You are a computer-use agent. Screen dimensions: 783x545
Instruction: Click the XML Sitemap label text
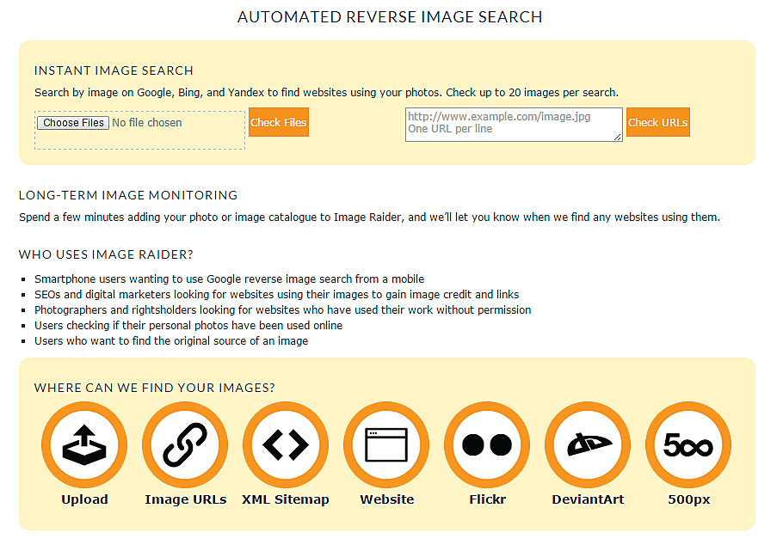click(x=286, y=499)
